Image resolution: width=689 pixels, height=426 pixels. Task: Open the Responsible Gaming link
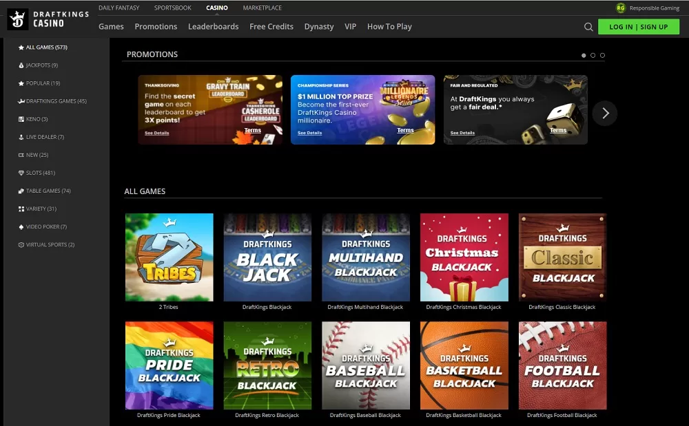coord(655,8)
